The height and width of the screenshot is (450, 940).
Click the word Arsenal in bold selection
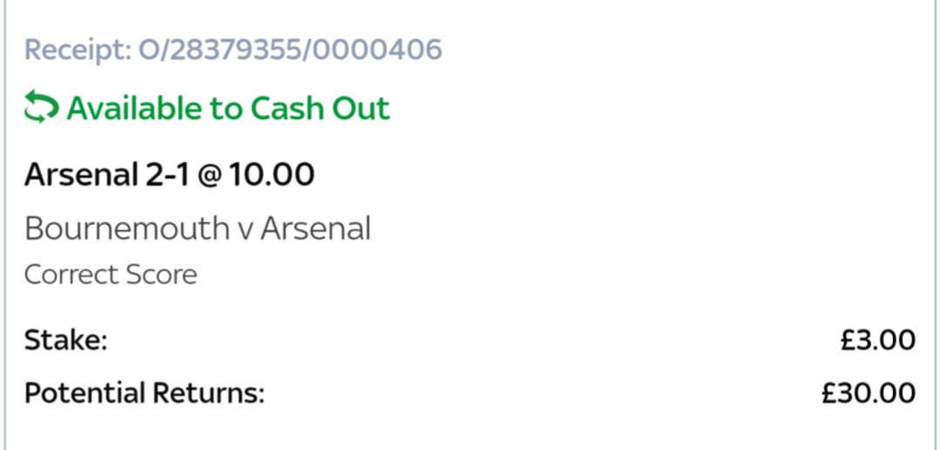point(82,175)
